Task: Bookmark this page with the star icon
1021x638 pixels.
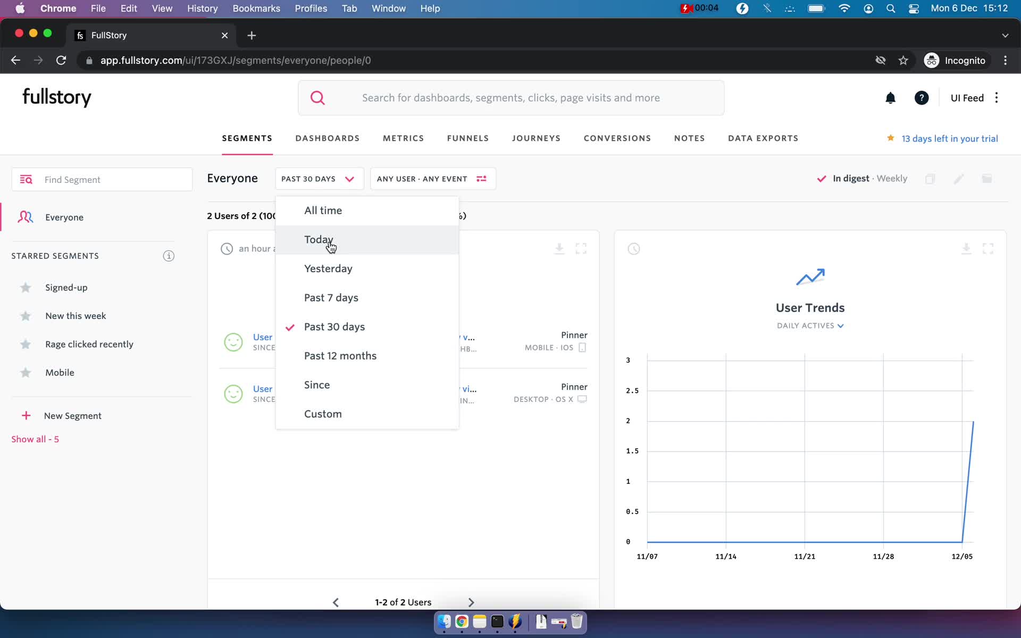Action: coord(903,61)
